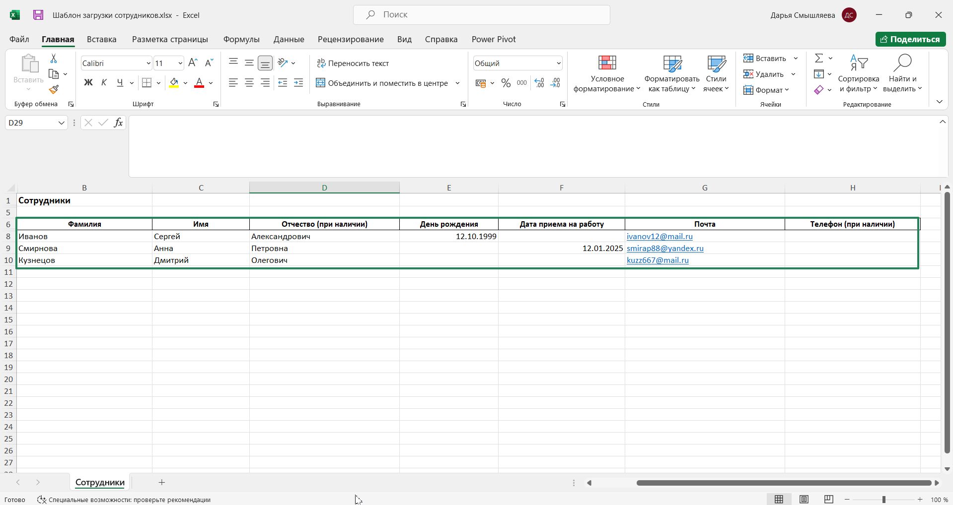Click the Save icon in title bar
The image size is (953, 505).
coord(38,15)
